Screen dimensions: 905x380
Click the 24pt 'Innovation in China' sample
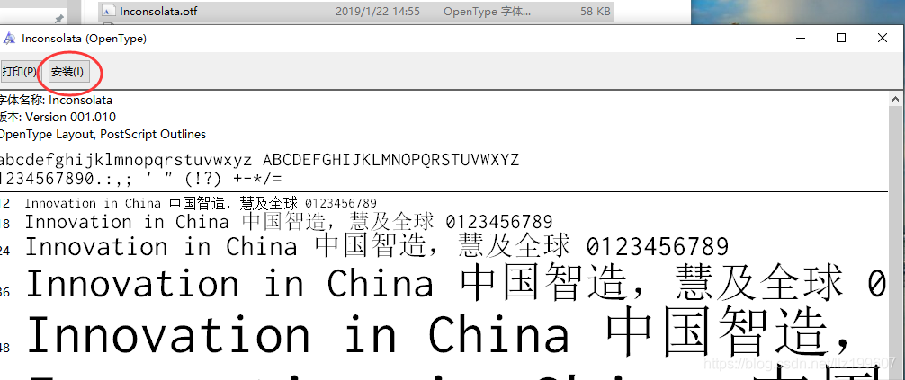[x=376, y=247]
